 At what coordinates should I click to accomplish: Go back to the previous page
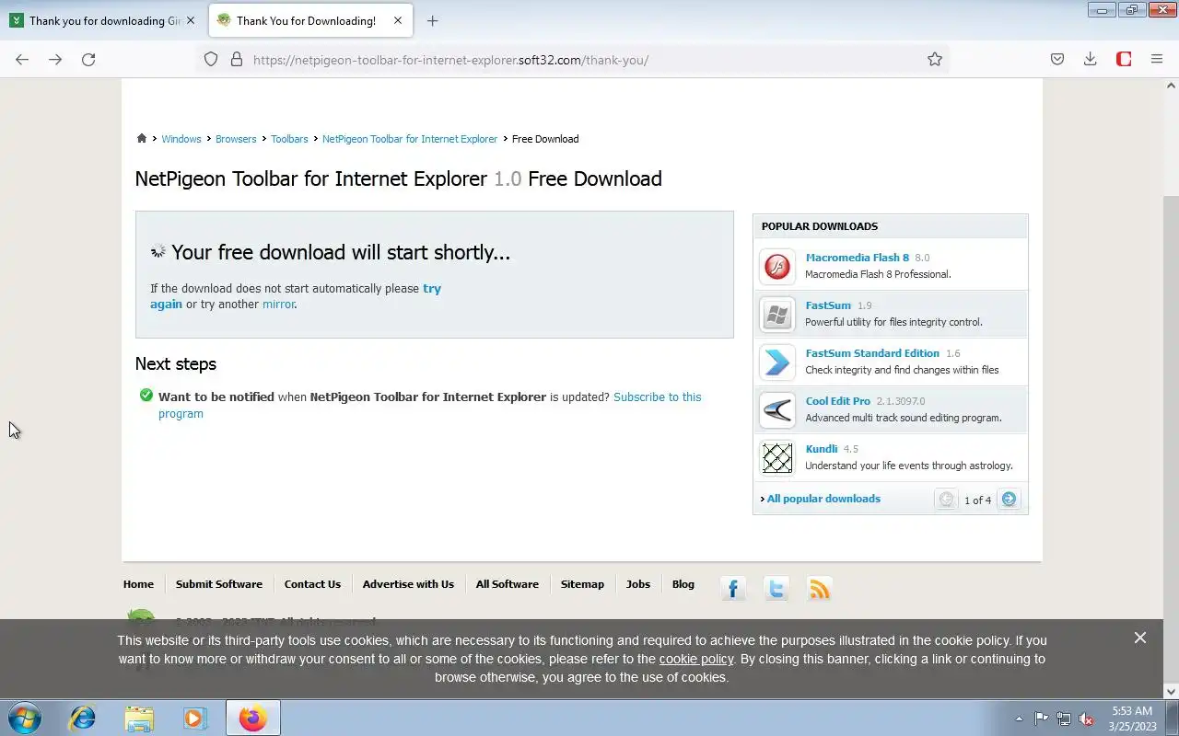(22, 60)
